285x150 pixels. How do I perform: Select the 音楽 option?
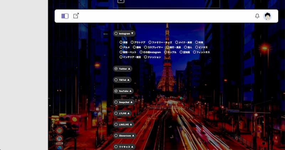tap(123, 42)
